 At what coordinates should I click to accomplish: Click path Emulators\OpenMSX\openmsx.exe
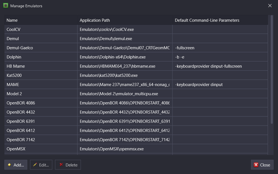pos(112,149)
